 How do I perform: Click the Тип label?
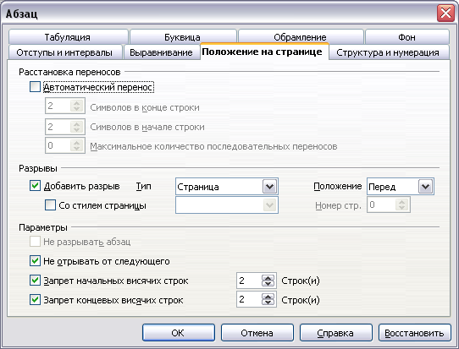pos(144,186)
